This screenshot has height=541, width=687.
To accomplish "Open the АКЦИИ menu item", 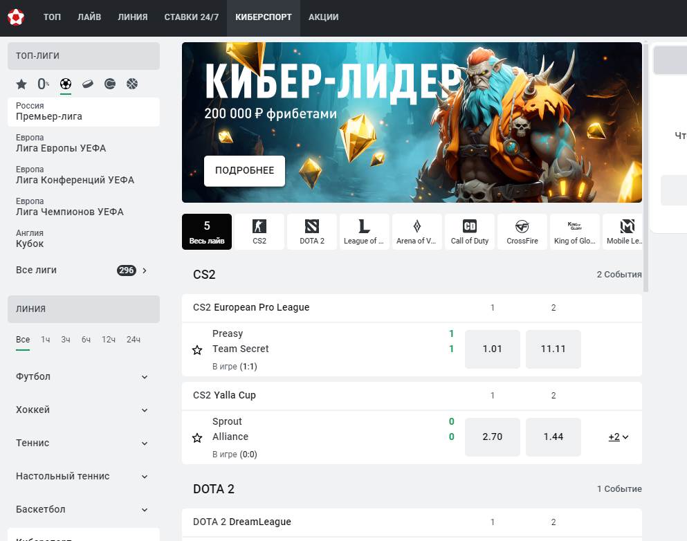I will click(x=323, y=17).
